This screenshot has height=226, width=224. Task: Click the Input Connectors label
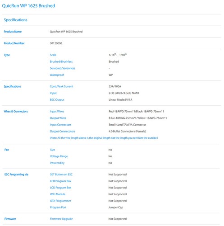[60, 125]
